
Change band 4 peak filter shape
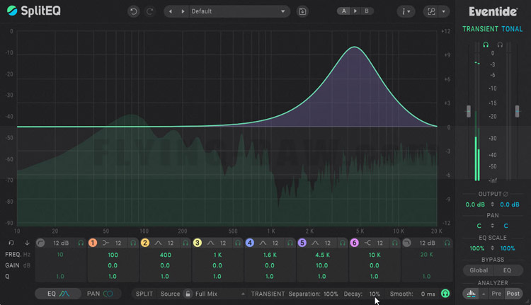coord(263,243)
